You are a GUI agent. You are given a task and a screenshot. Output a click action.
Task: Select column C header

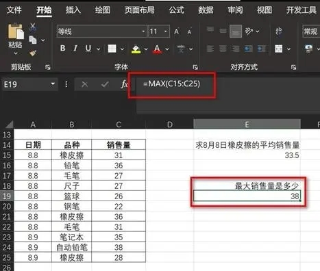click(119, 125)
